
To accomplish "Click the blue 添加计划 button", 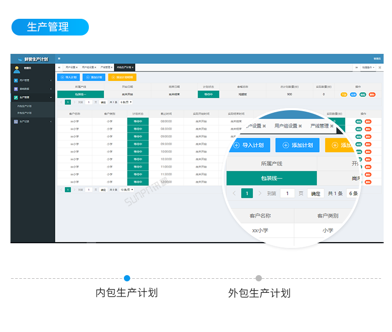I will click(94, 77).
